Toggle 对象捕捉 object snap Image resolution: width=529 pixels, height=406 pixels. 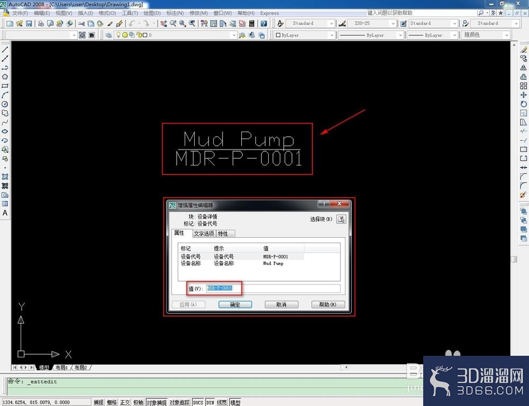point(157,402)
